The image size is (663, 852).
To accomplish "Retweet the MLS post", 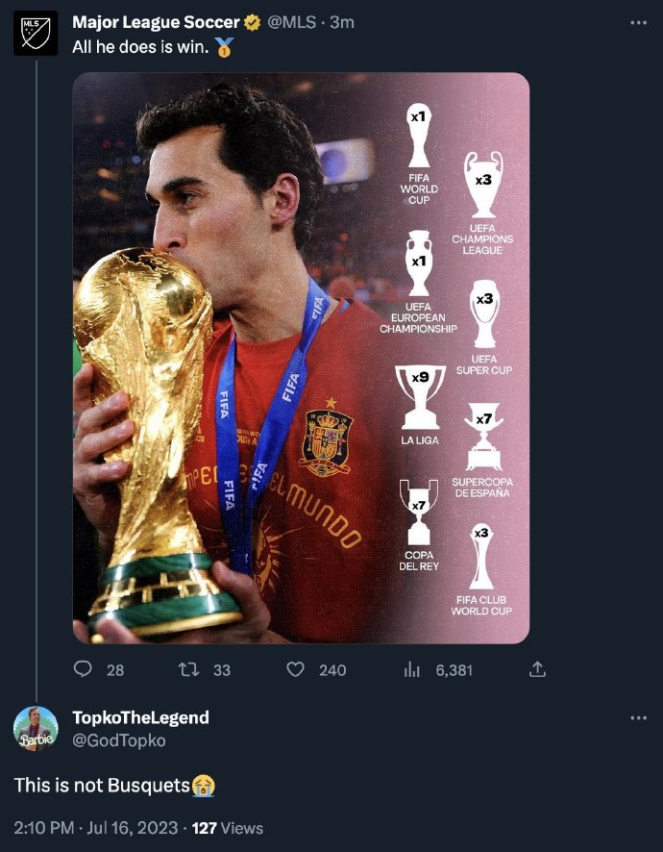I will (188, 669).
